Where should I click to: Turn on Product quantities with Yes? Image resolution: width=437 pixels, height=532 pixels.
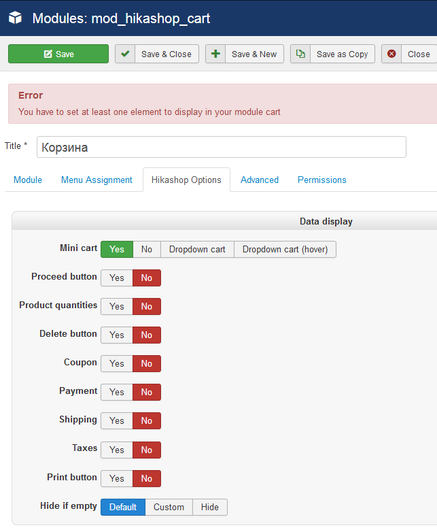point(117,306)
